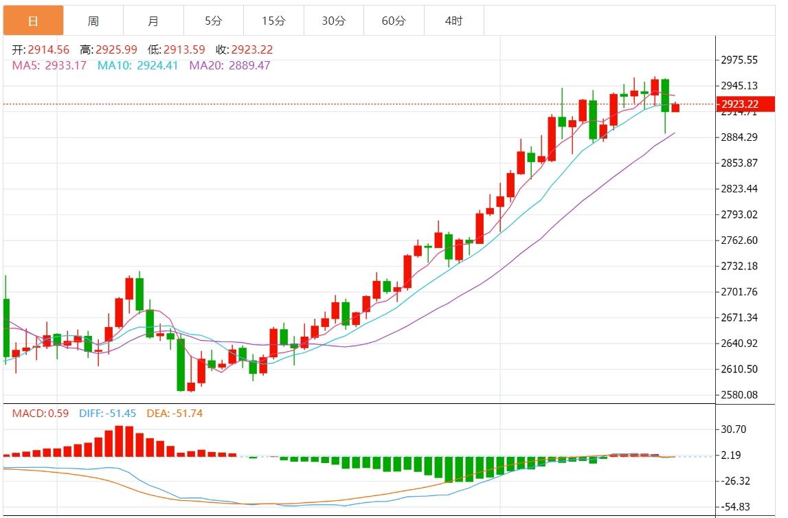Switch to the 15分 timeframe
Viewport: 788px width, 518px height.
273,21
